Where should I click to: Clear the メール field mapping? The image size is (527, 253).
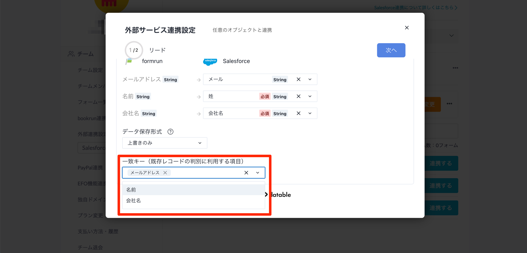tap(298, 79)
